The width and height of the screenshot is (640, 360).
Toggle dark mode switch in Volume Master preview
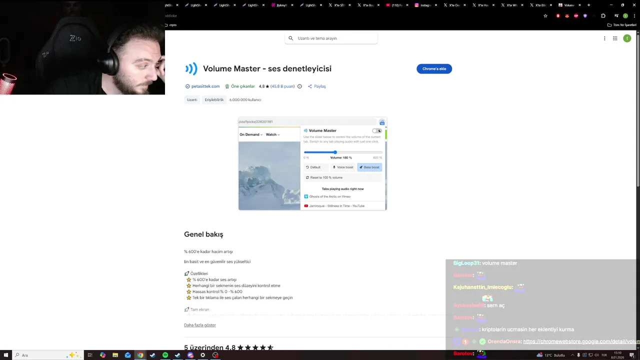pyautogui.click(x=376, y=130)
